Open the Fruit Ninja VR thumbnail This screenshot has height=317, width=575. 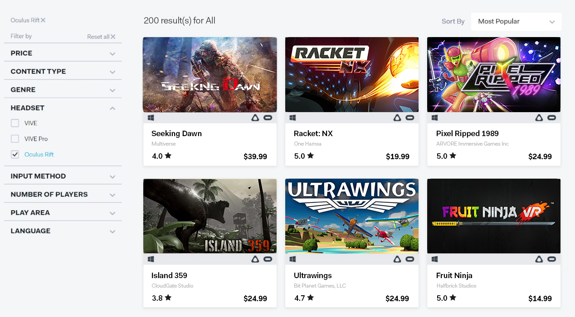[494, 216]
